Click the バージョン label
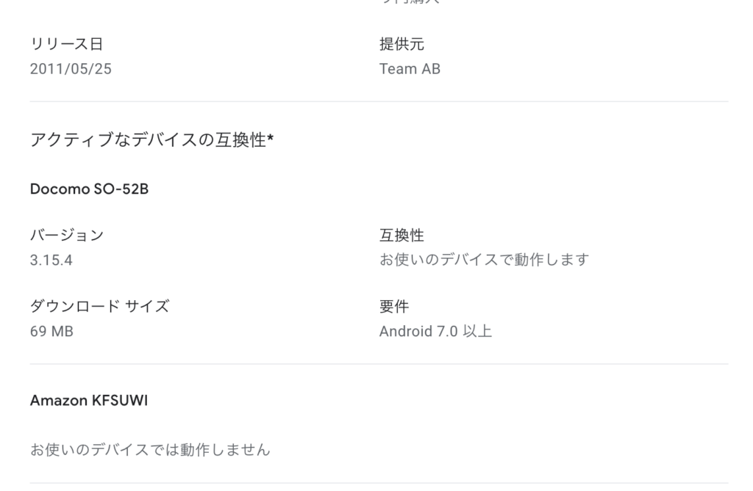Screen dimensions: 753x491 (67, 236)
